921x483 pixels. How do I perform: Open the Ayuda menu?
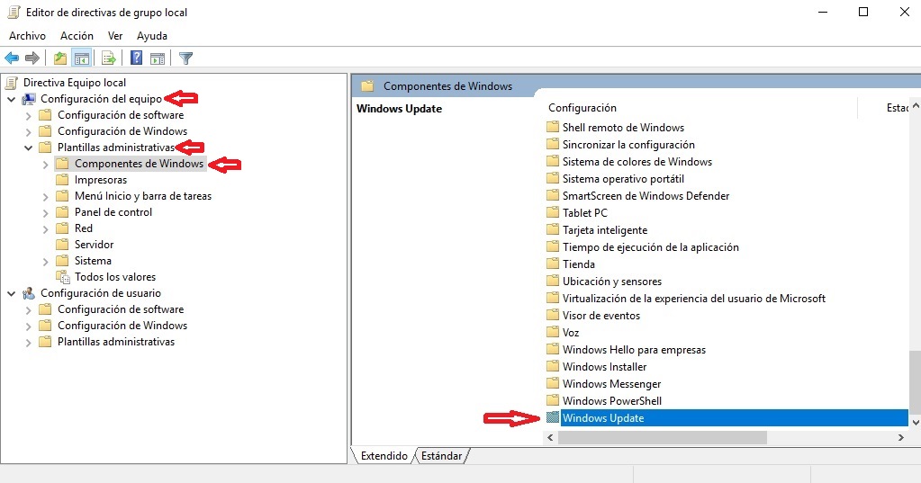click(152, 36)
